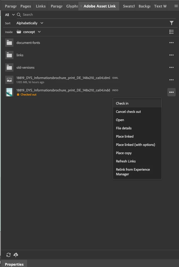This screenshot has height=267, width=179.
Task: Expand the concept folder path dropdown
Action: (39, 32)
